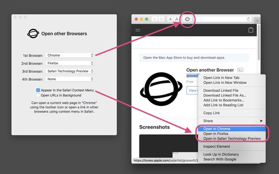Decrease text size with small A button
The height and width of the screenshot is (174, 279).
coord(170,19)
